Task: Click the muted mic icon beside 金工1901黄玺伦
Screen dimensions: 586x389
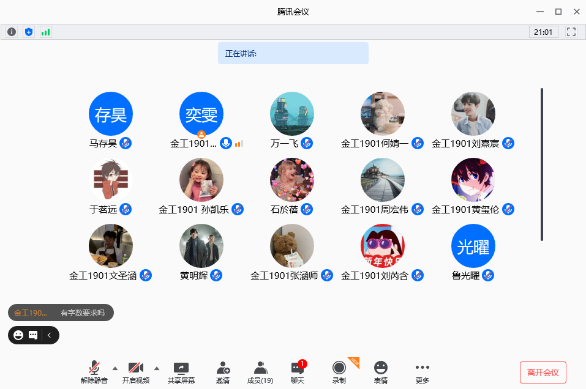Action: click(x=508, y=209)
